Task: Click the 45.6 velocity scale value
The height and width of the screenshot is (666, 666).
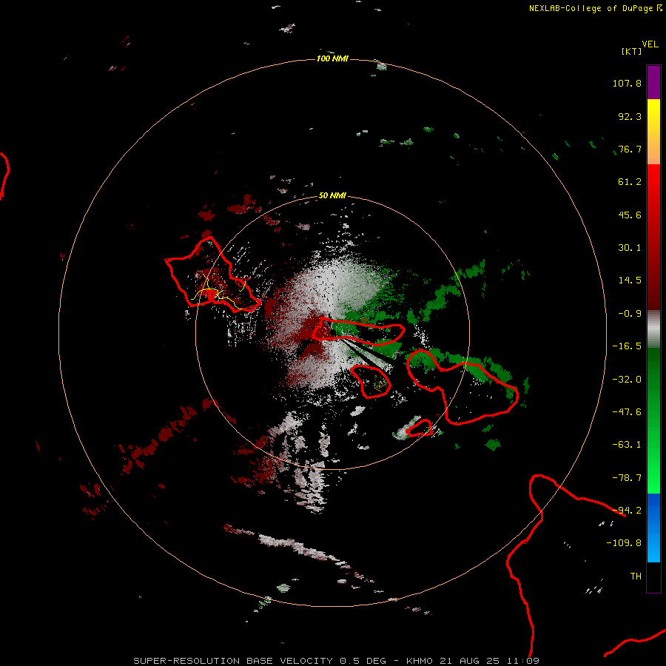Action: (x=630, y=215)
